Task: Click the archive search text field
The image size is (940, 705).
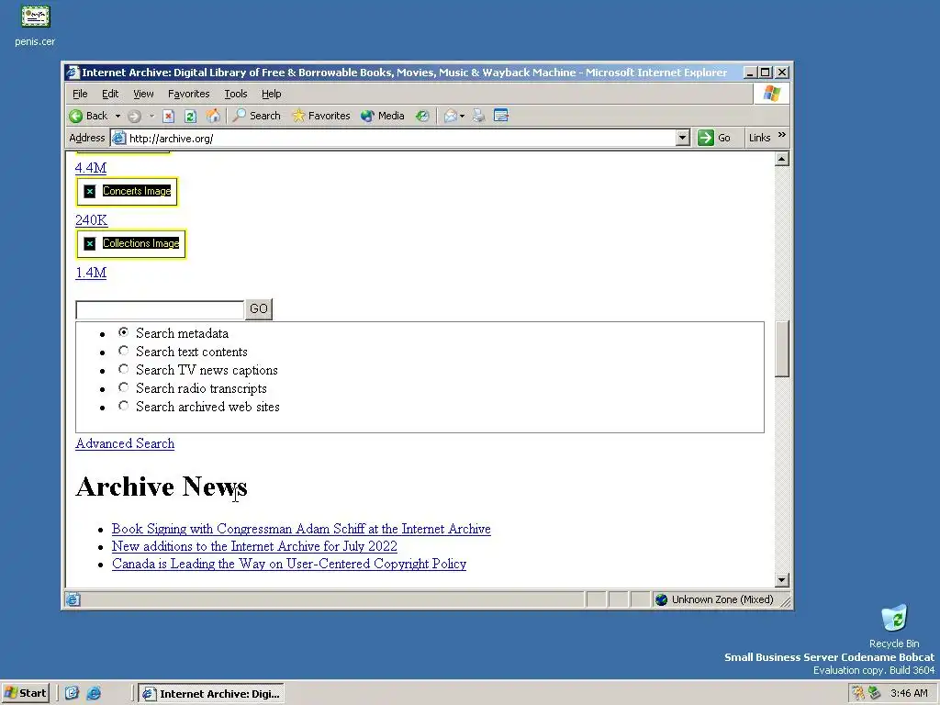Action: [x=160, y=309]
